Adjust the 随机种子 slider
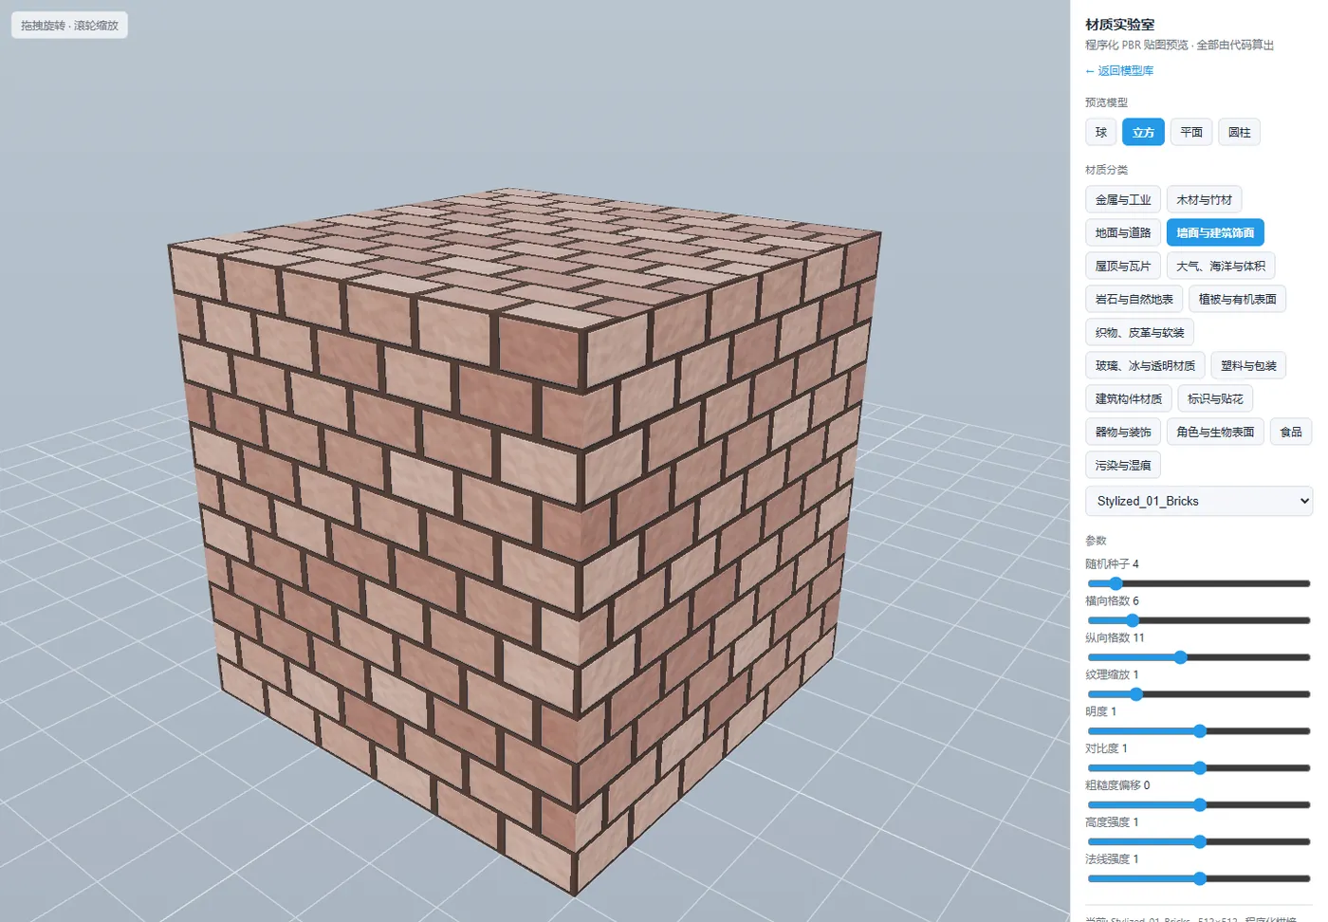This screenshot has width=1328, height=922. pyautogui.click(x=1199, y=583)
